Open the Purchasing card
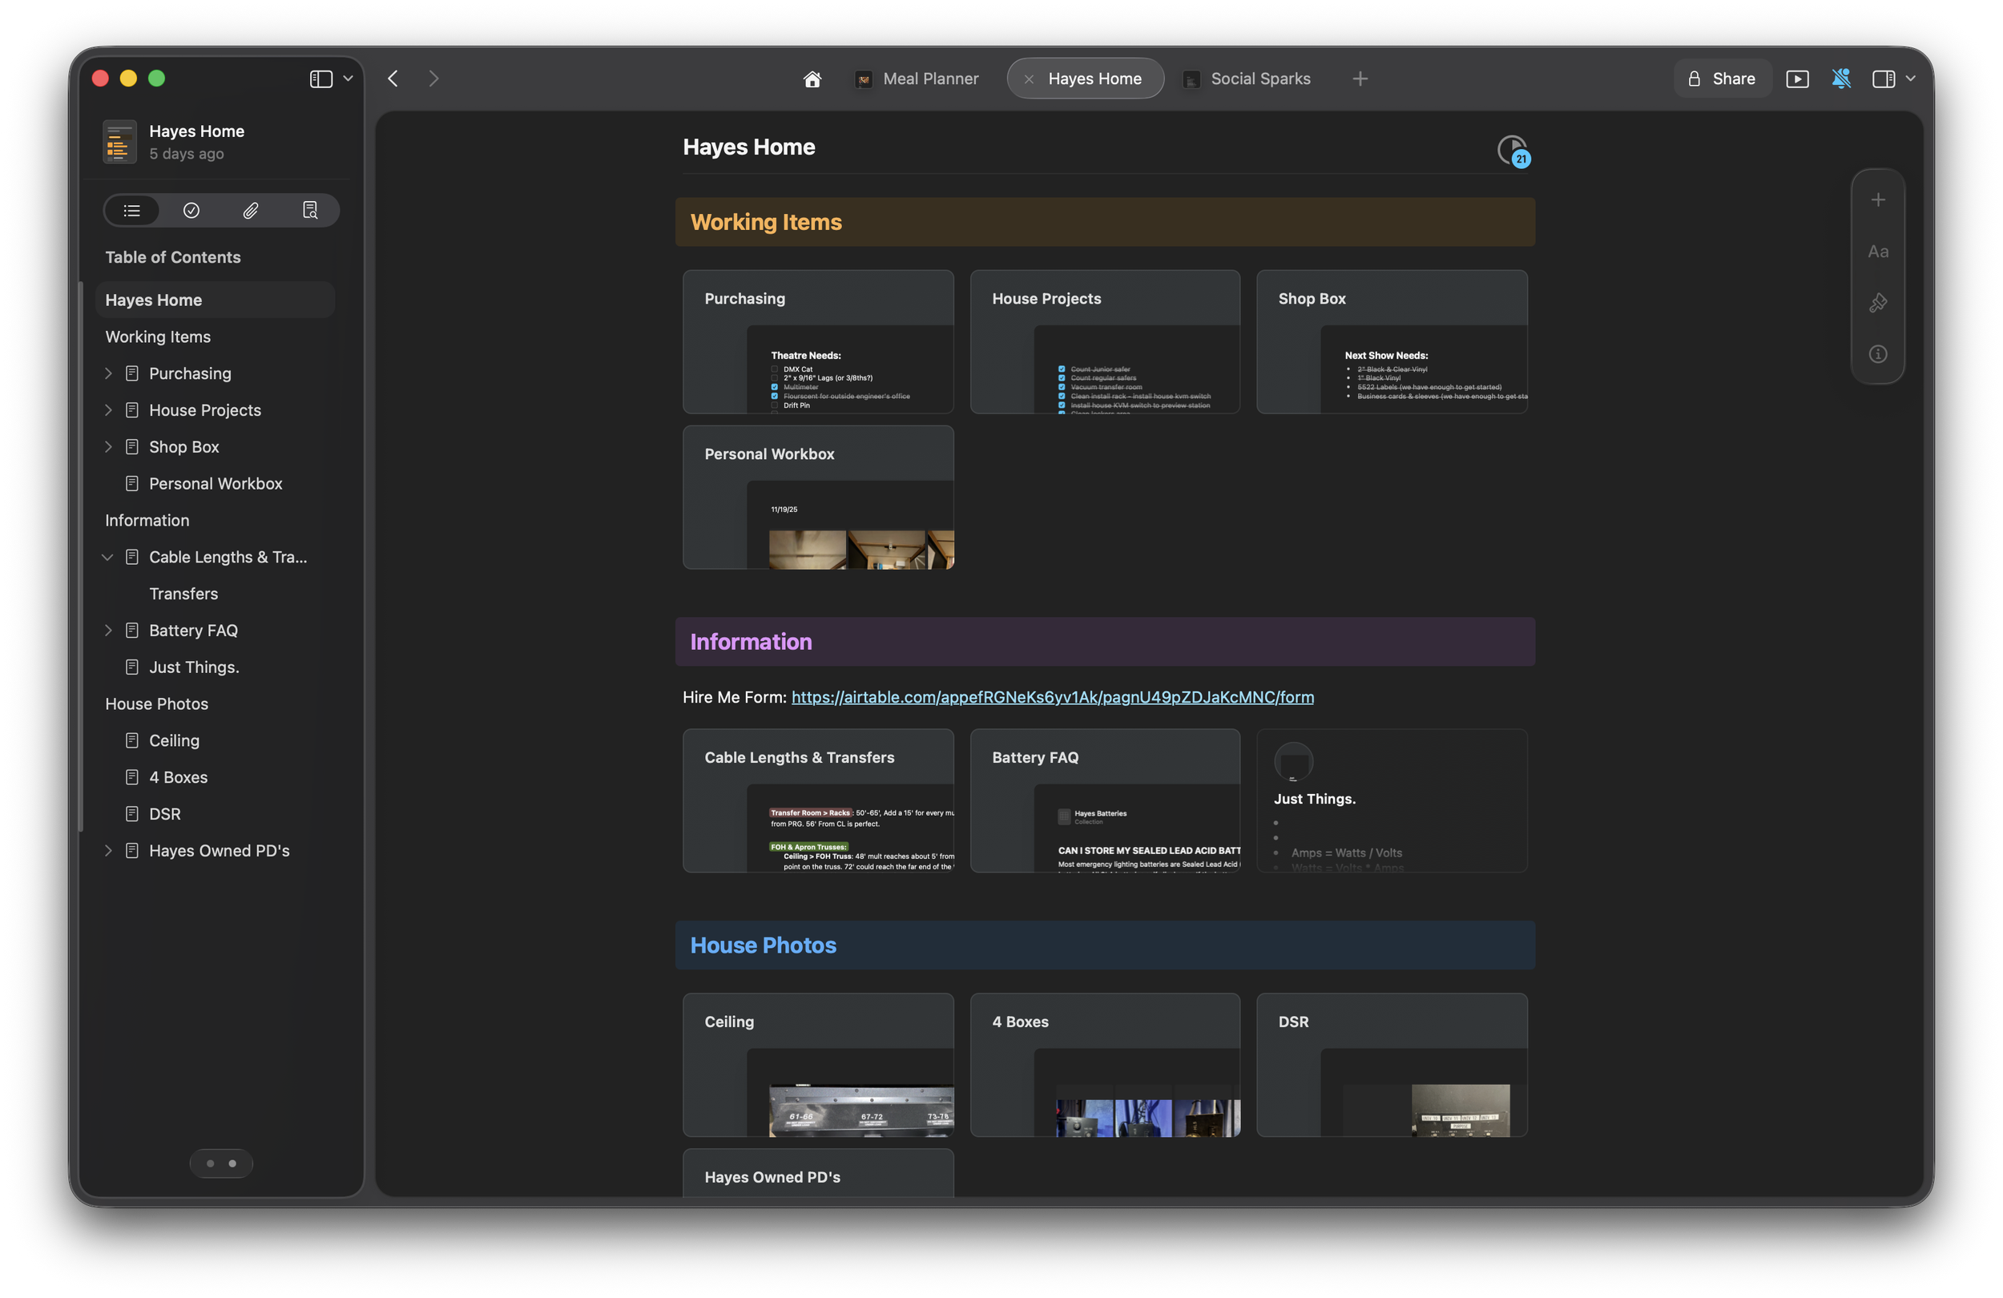Viewport: 2003px width, 1298px height. click(x=818, y=342)
